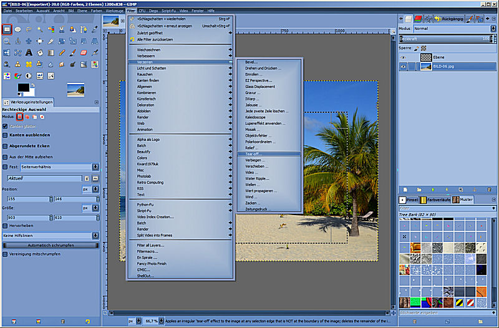The image size is (499, 328).
Task: Adjust the Deckkraft opacity slider
Action: pos(445,39)
